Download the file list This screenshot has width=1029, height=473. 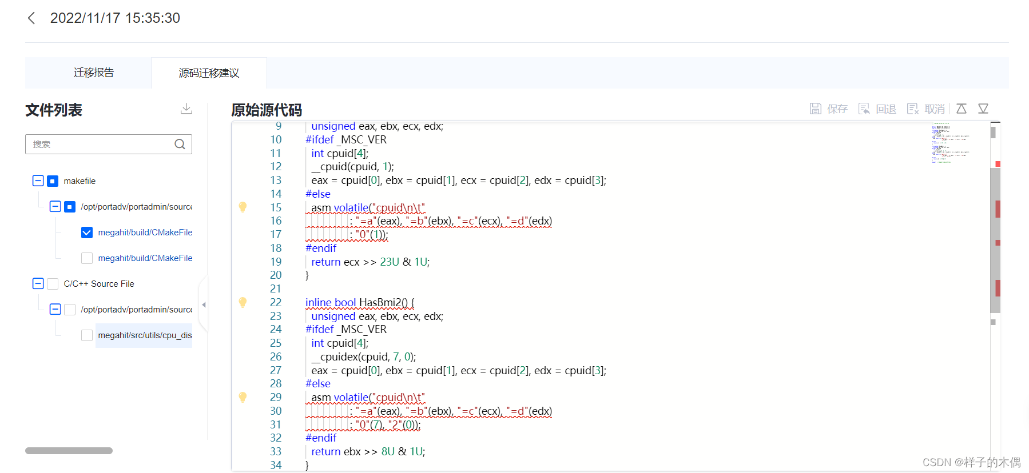tap(186, 109)
